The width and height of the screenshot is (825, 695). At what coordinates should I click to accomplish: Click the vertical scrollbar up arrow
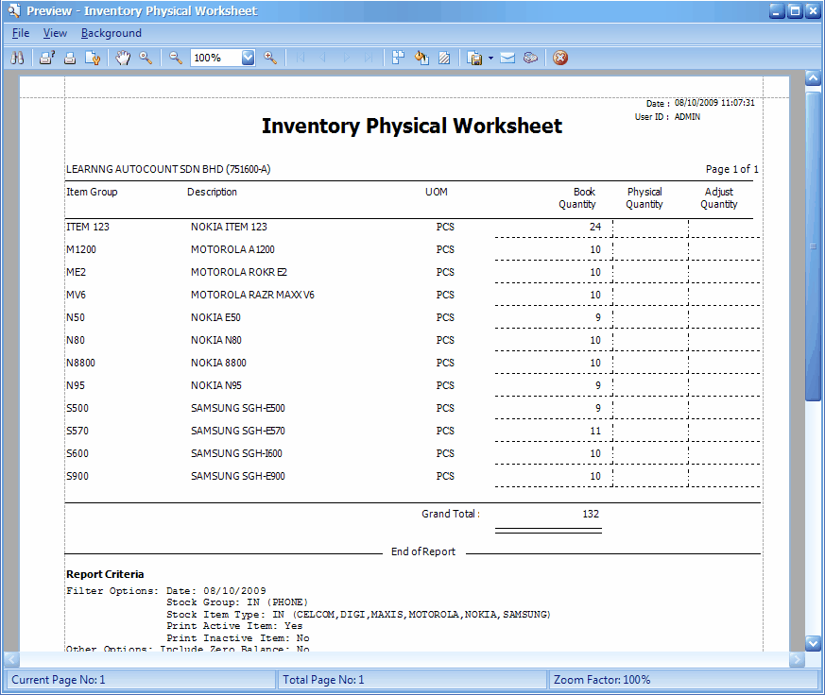(813, 78)
